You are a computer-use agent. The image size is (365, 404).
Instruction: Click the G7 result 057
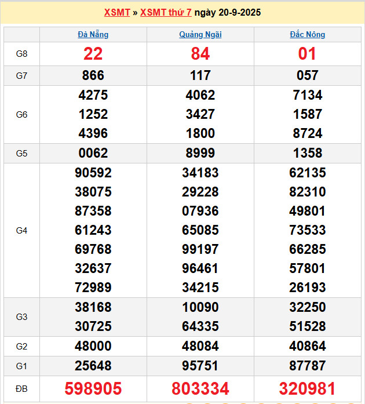(x=307, y=75)
